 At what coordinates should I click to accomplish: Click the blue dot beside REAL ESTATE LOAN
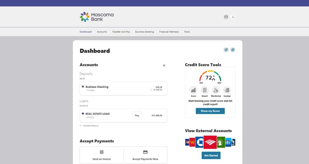click(83, 114)
